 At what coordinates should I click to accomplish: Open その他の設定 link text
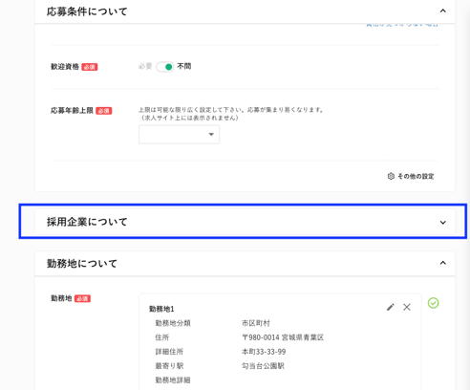point(416,176)
